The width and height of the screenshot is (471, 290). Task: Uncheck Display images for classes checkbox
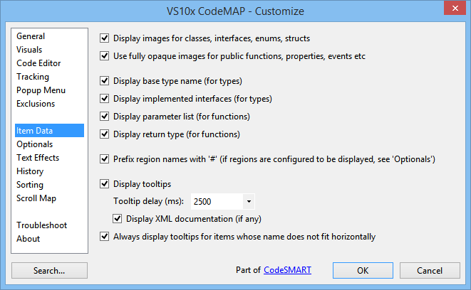[104, 38]
